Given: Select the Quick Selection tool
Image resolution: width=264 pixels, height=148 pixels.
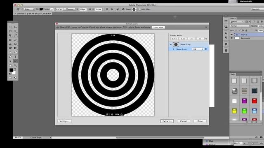Looking at the screenshot, I should tap(15, 31).
